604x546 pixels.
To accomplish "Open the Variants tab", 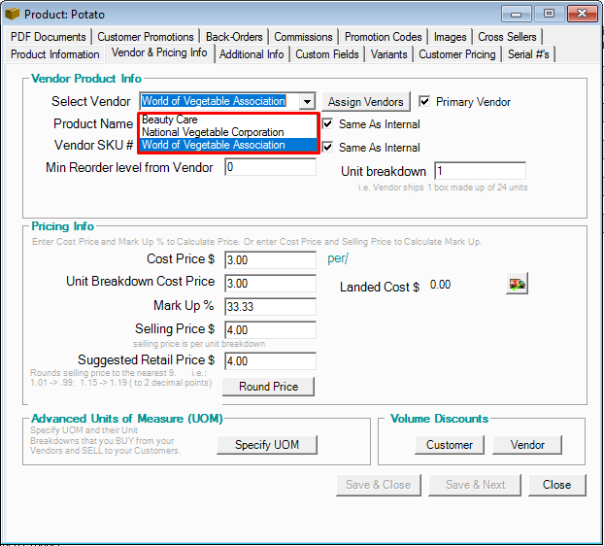I will coord(388,54).
